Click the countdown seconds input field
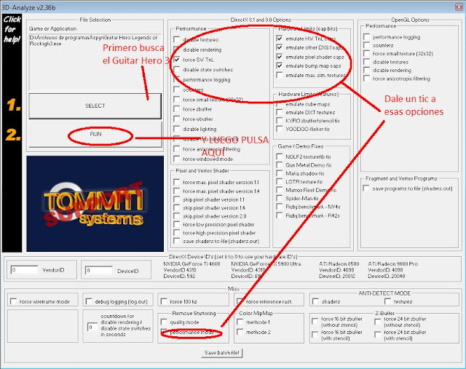Screen dimensions: 466x369 click(92, 327)
